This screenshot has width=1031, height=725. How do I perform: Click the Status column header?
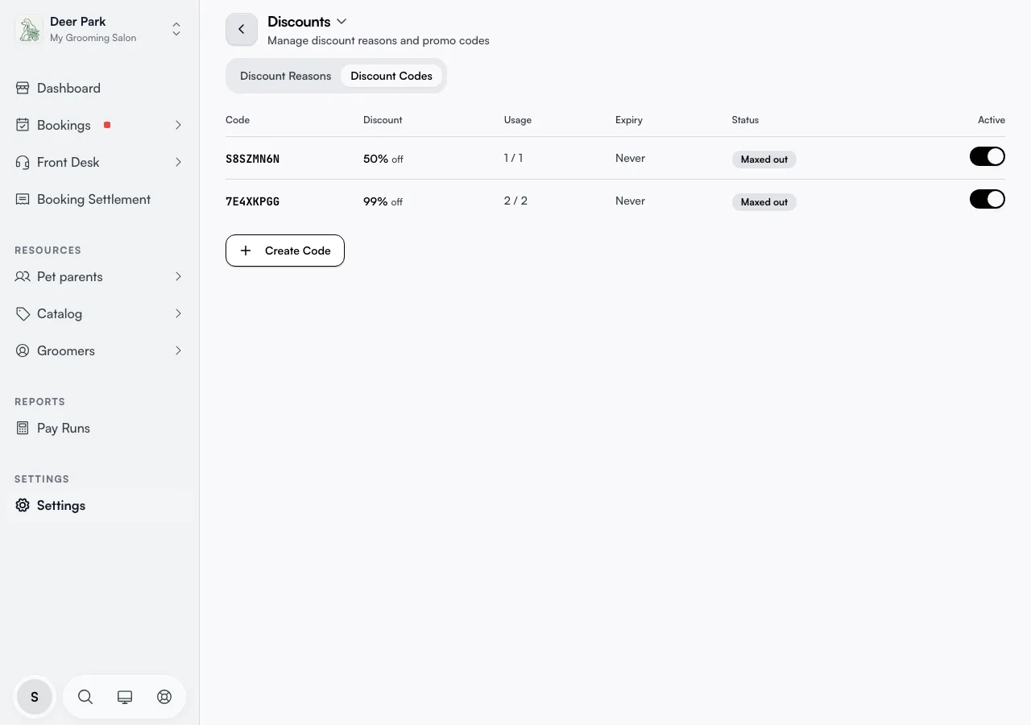pos(745,120)
